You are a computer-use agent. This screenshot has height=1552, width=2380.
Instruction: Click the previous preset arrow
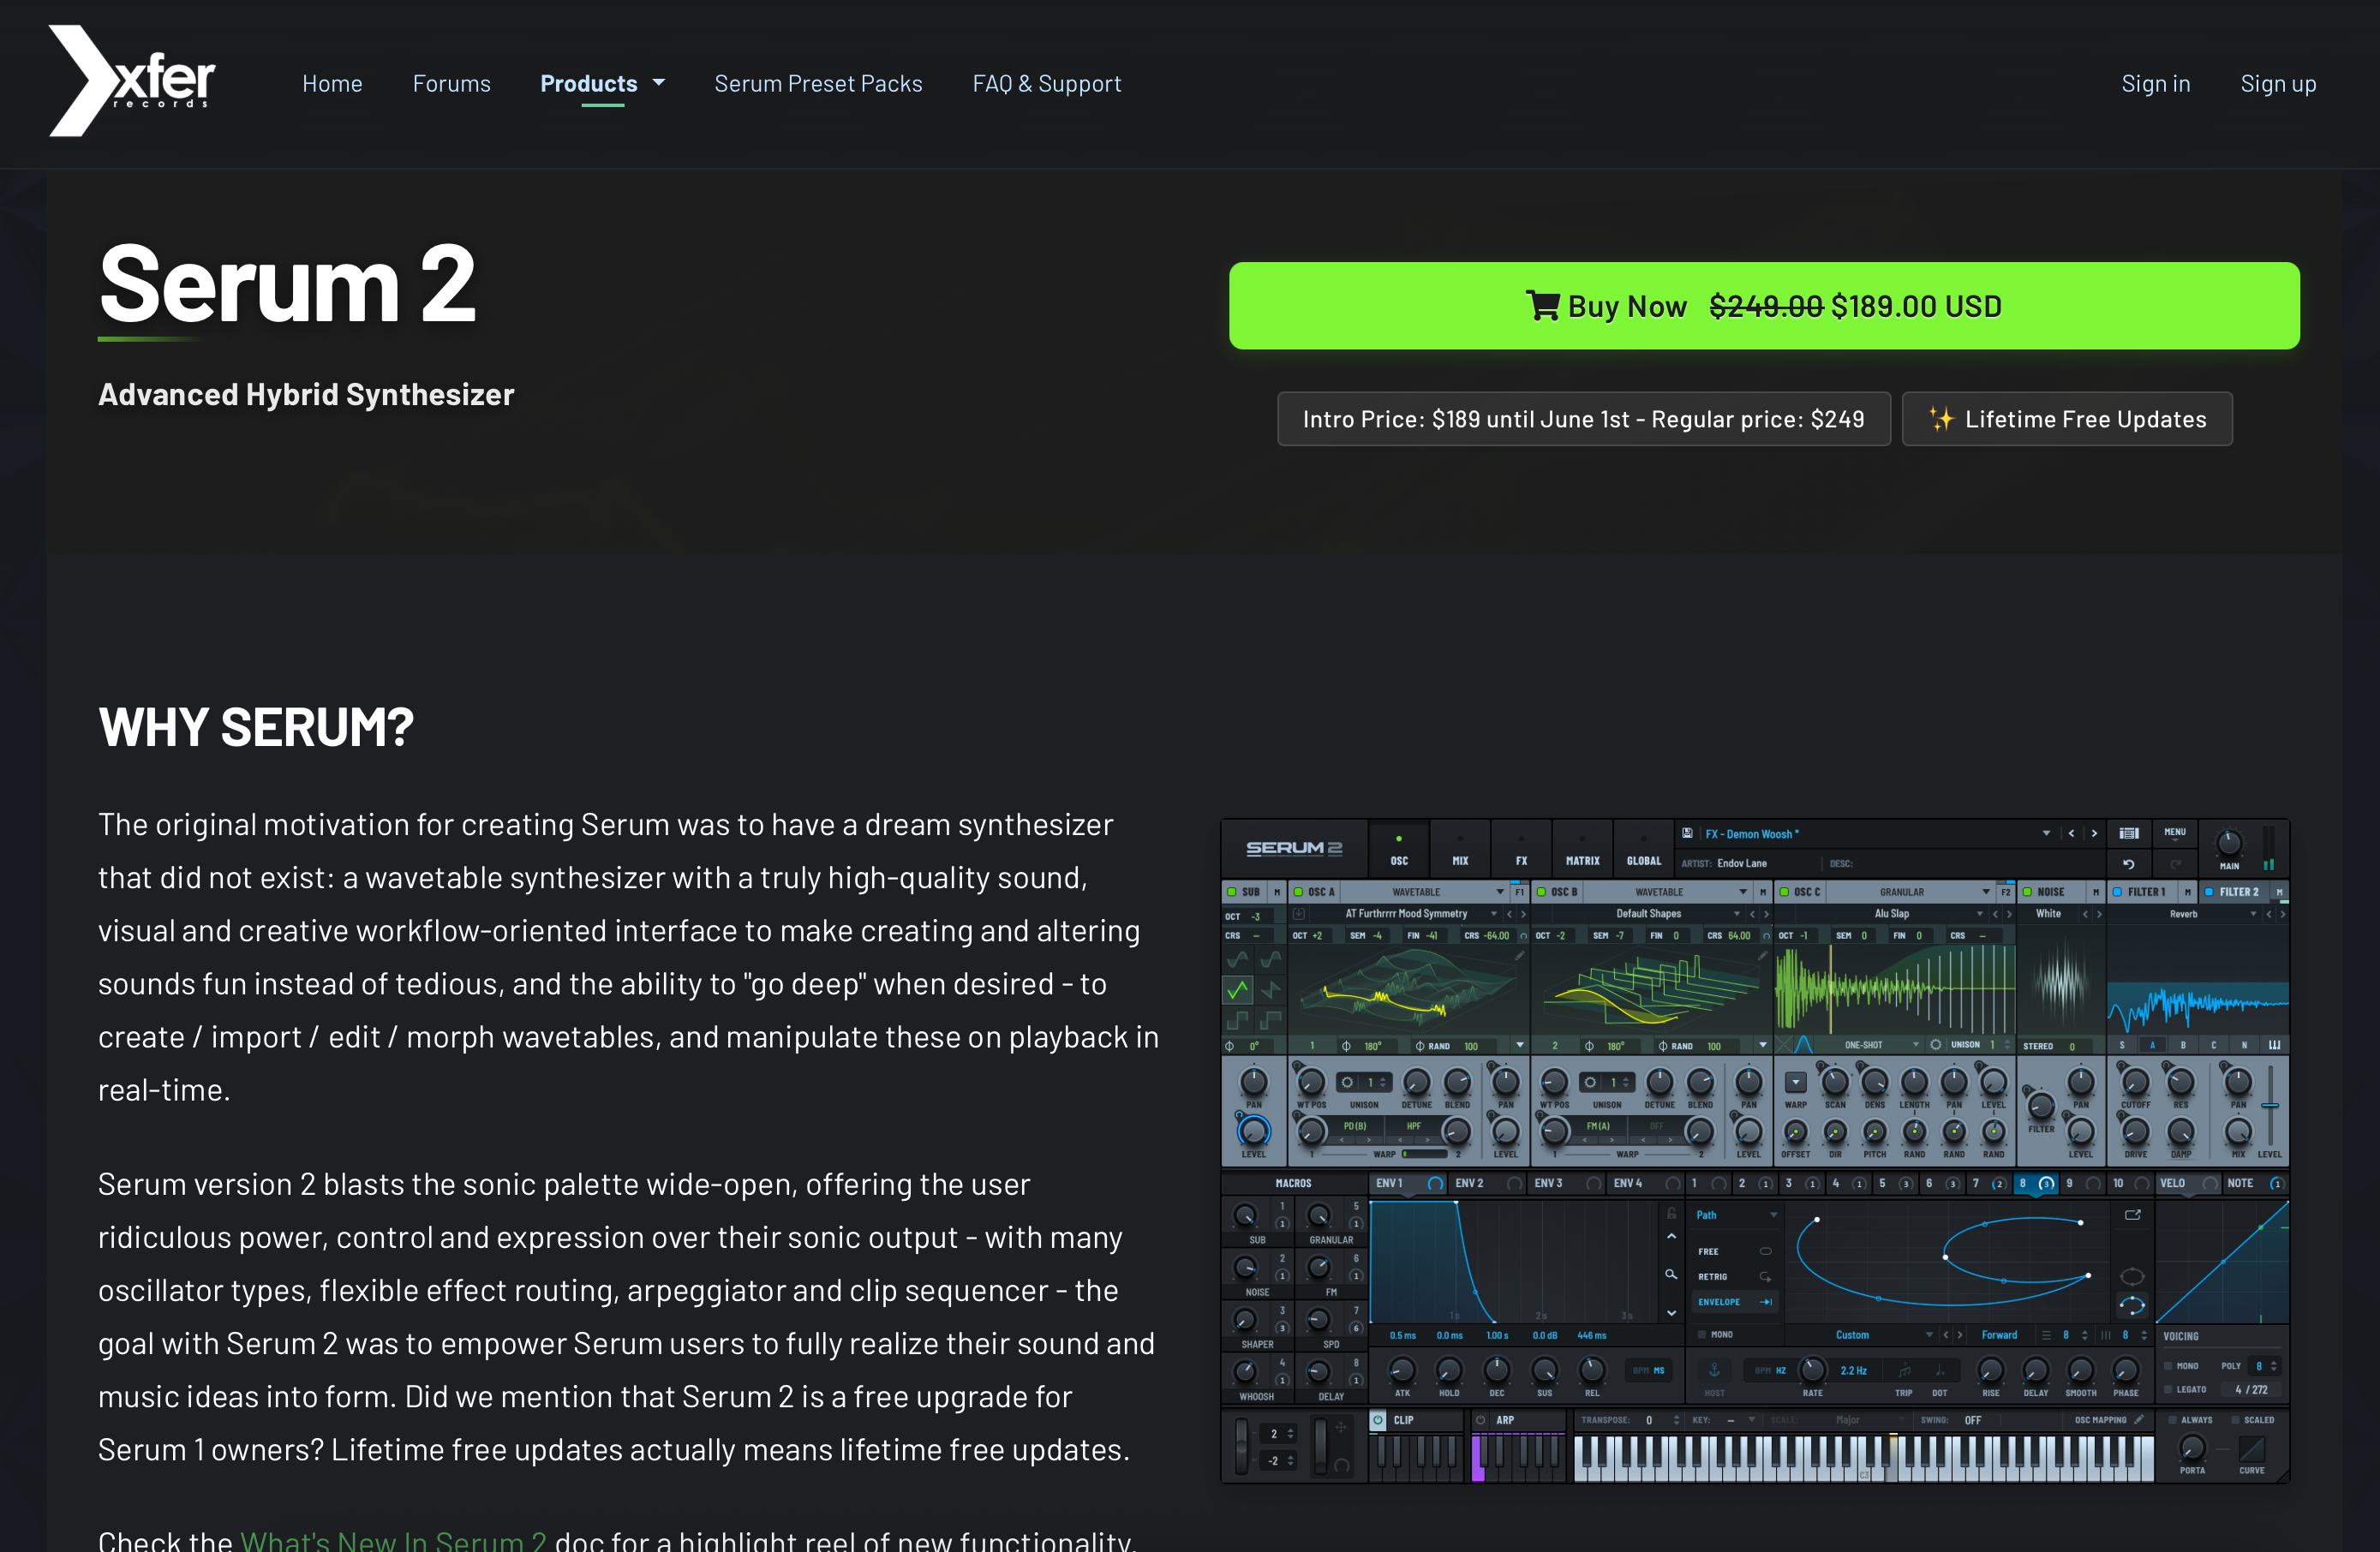point(2071,833)
